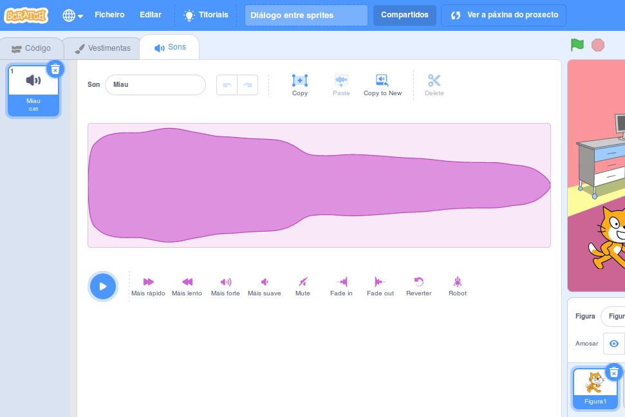The height and width of the screenshot is (417, 625).
Task: Apply the Mute effect to sound
Action: coord(303,286)
